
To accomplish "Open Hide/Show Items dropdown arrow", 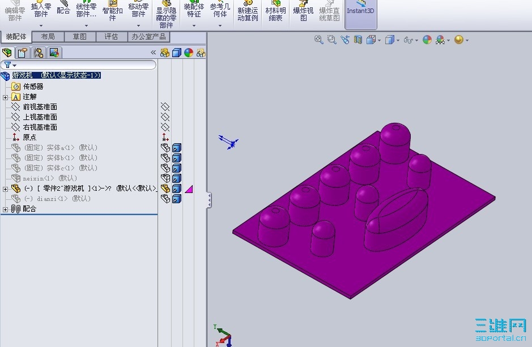I will click(x=416, y=40).
